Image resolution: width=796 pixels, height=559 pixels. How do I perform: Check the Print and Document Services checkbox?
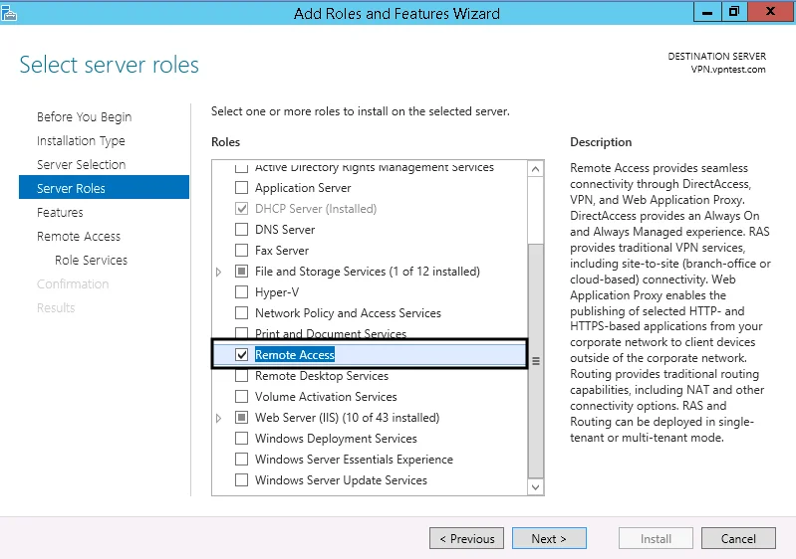pos(242,333)
